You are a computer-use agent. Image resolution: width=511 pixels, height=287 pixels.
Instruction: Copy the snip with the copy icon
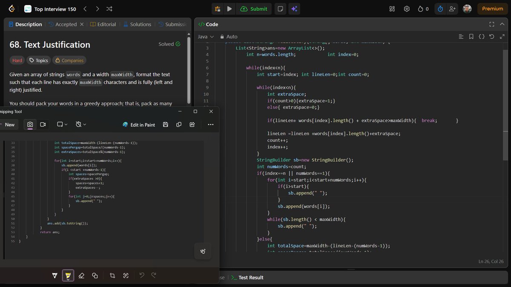point(179,124)
